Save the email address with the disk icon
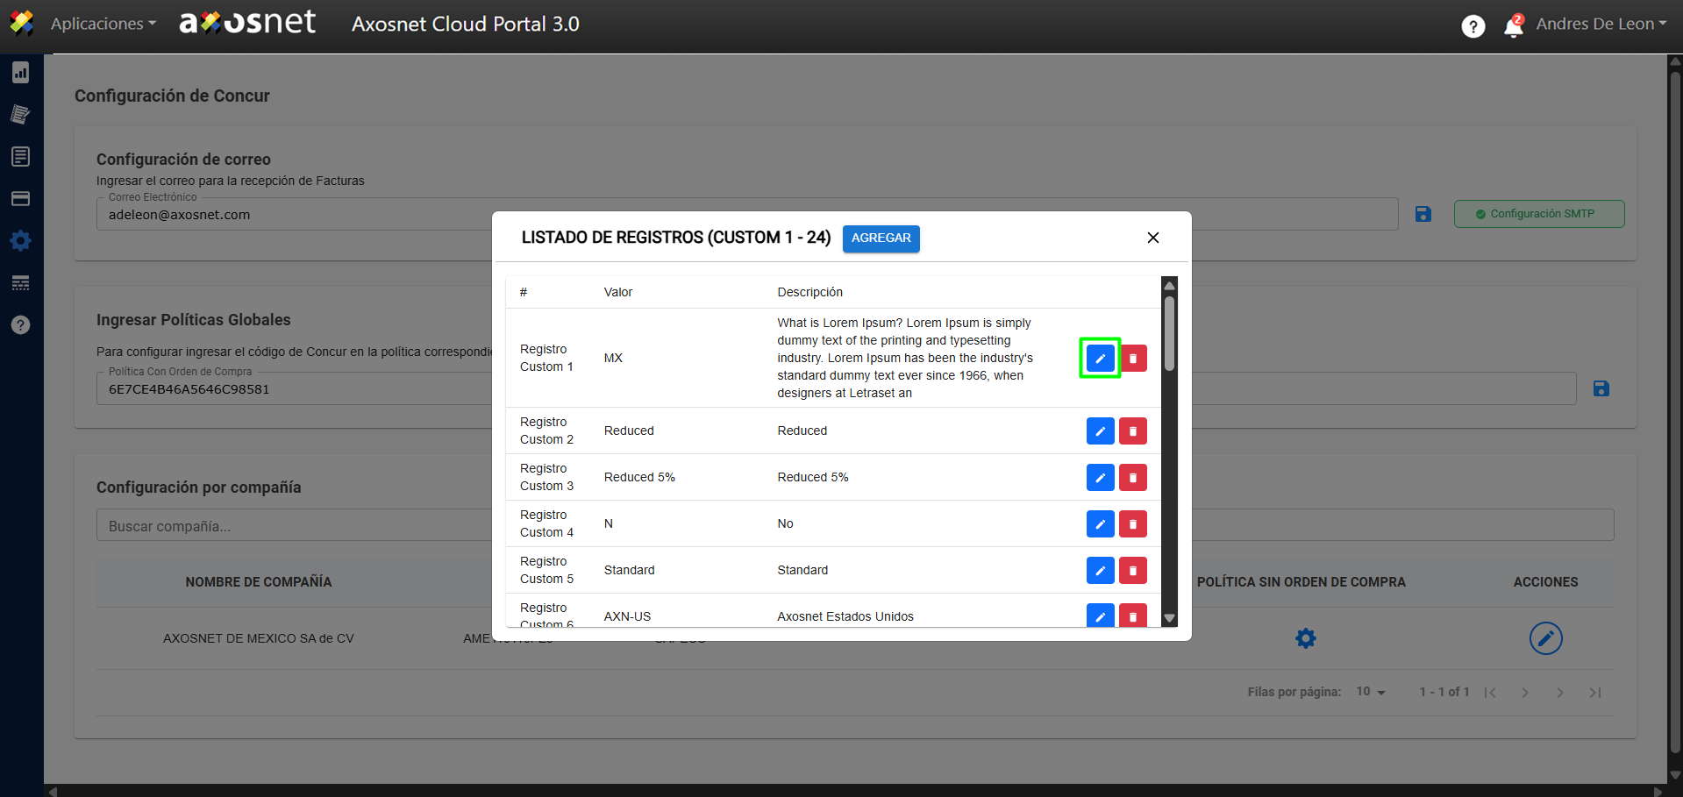This screenshot has width=1683, height=797. (1423, 214)
